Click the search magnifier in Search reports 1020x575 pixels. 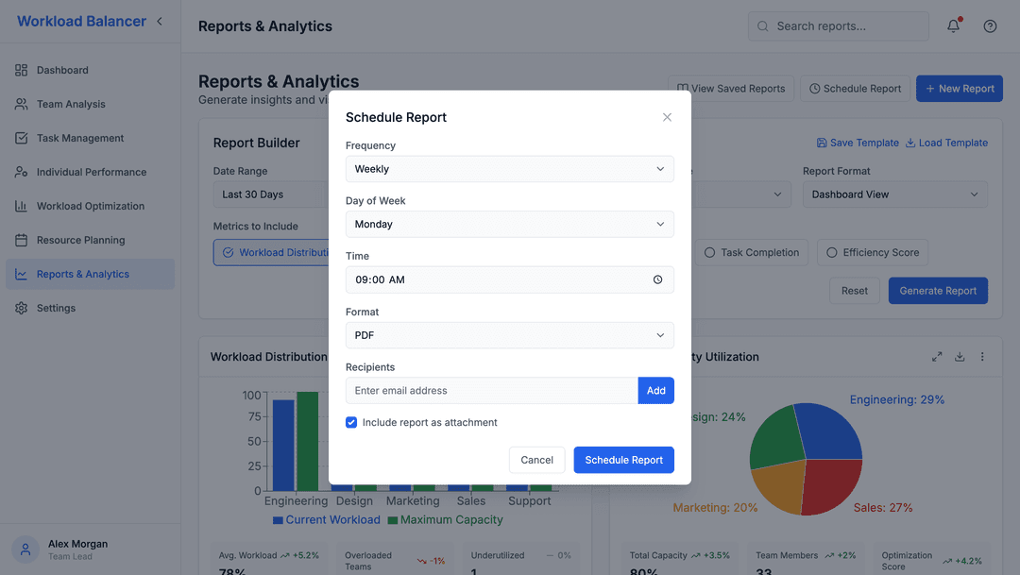(762, 25)
